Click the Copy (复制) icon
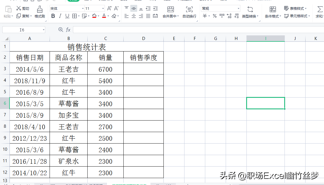This screenshot has width=324, height=185. click(19, 16)
